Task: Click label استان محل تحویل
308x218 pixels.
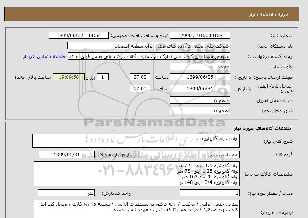Action: (x=274, y=100)
